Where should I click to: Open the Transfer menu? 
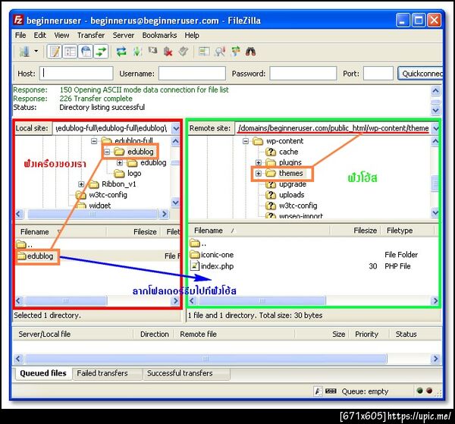pos(91,35)
